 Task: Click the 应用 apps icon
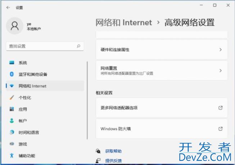click(12, 109)
